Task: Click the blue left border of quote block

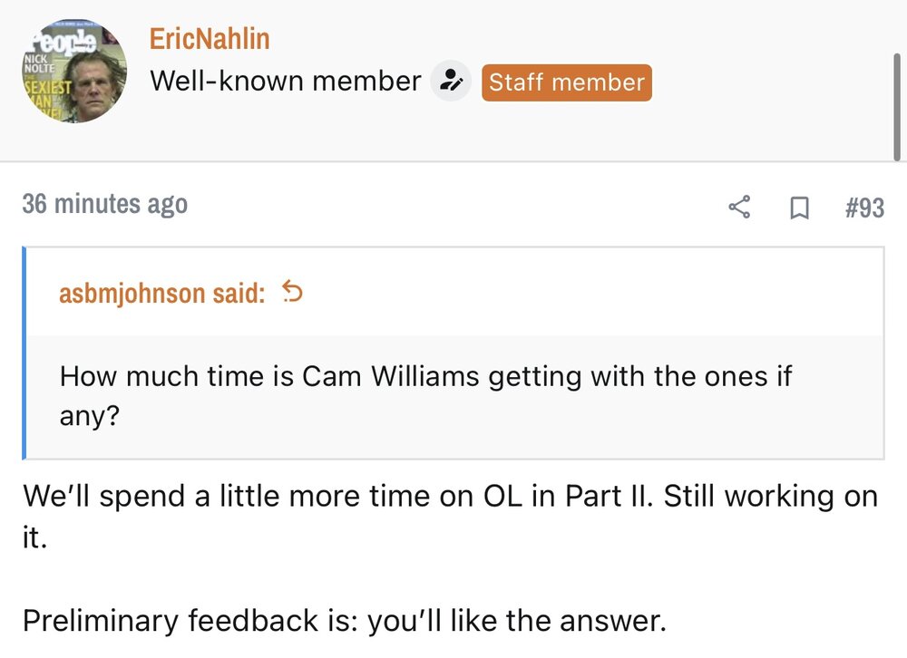Action: click(x=24, y=353)
